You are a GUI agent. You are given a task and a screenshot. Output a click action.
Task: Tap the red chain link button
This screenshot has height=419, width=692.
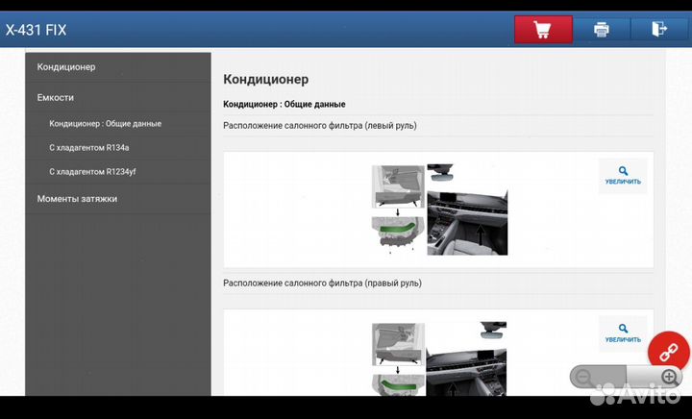tap(668, 352)
